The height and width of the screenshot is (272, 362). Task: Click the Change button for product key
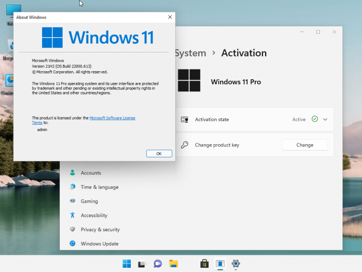(x=305, y=145)
